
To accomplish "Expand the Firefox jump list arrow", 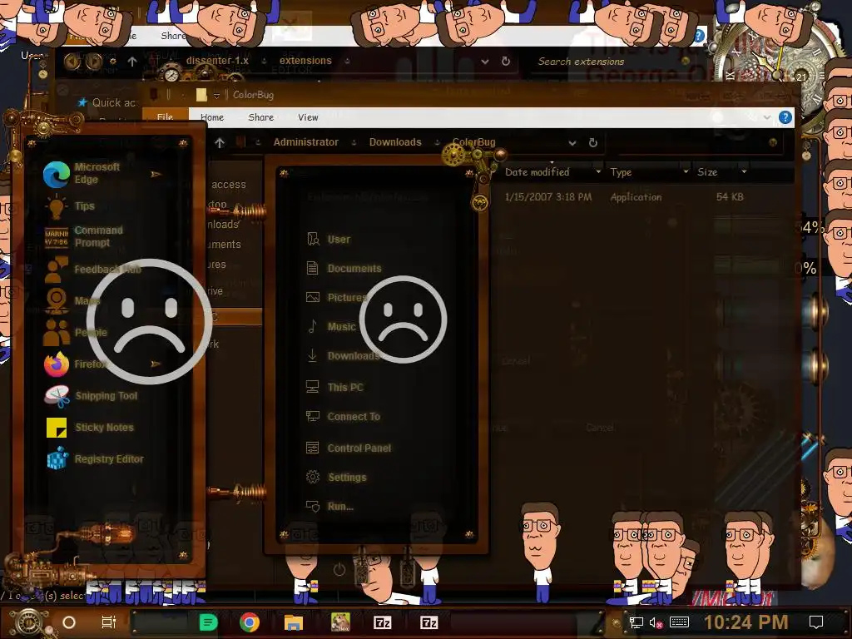I will pyautogui.click(x=156, y=364).
